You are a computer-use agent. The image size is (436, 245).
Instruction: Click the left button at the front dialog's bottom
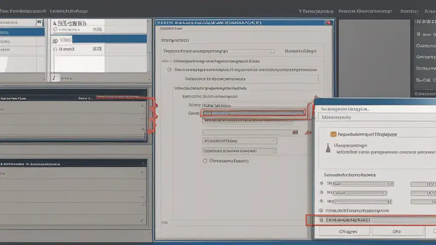coord(348,231)
